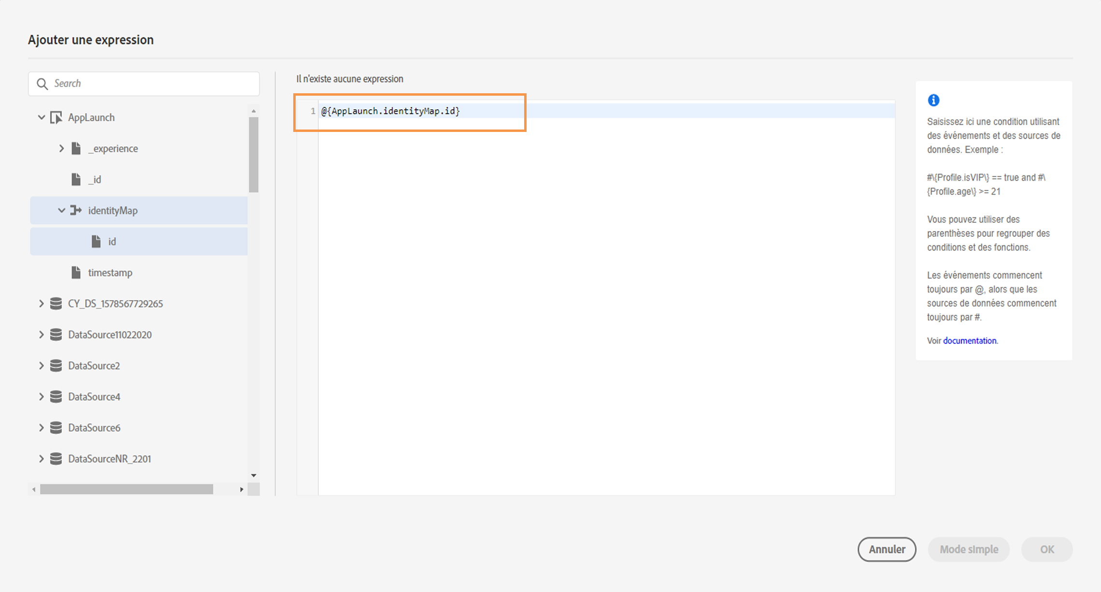
Task: Select the id field under identityMap
Action: click(x=112, y=242)
